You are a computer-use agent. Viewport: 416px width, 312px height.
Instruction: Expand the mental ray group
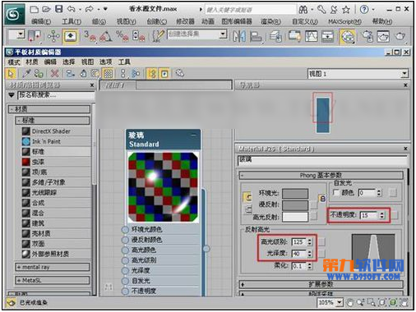point(53,267)
